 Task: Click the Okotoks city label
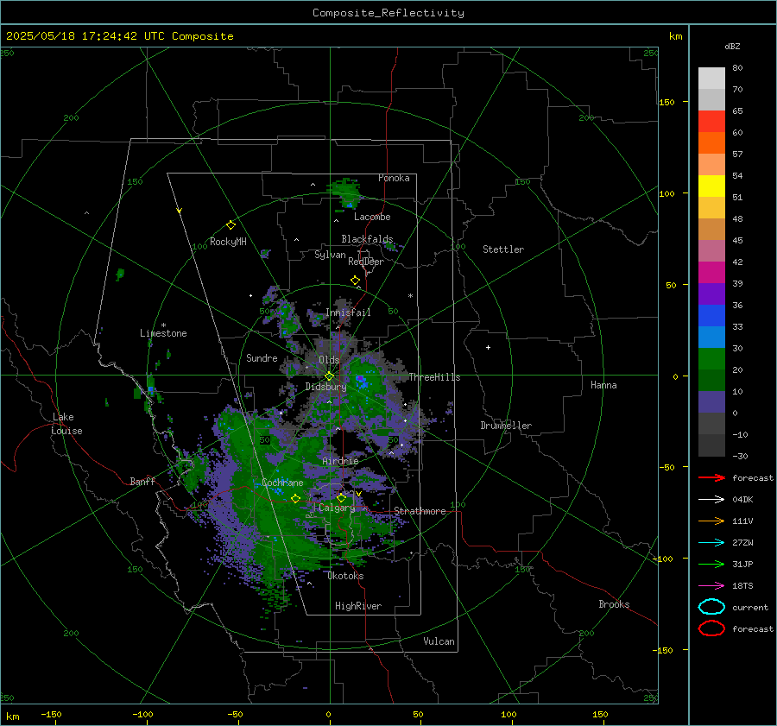click(x=345, y=576)
